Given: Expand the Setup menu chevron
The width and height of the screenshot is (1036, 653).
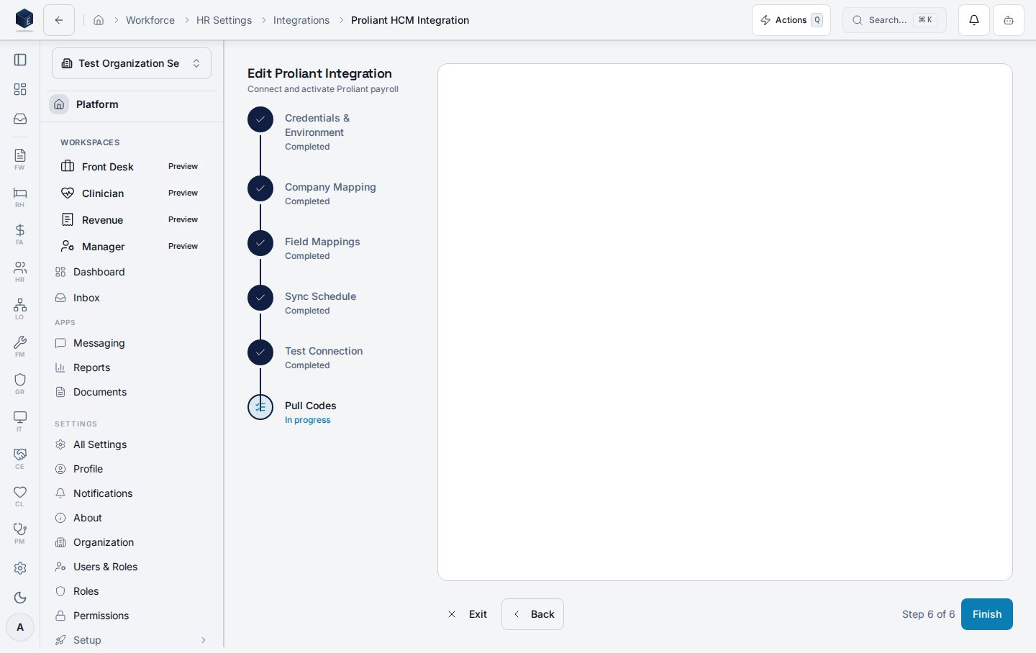Looking at the screenshot, I should coord(204,640).
